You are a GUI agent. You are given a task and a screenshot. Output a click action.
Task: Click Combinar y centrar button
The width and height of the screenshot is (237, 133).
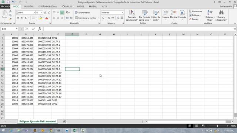click(x=86, y=18)
